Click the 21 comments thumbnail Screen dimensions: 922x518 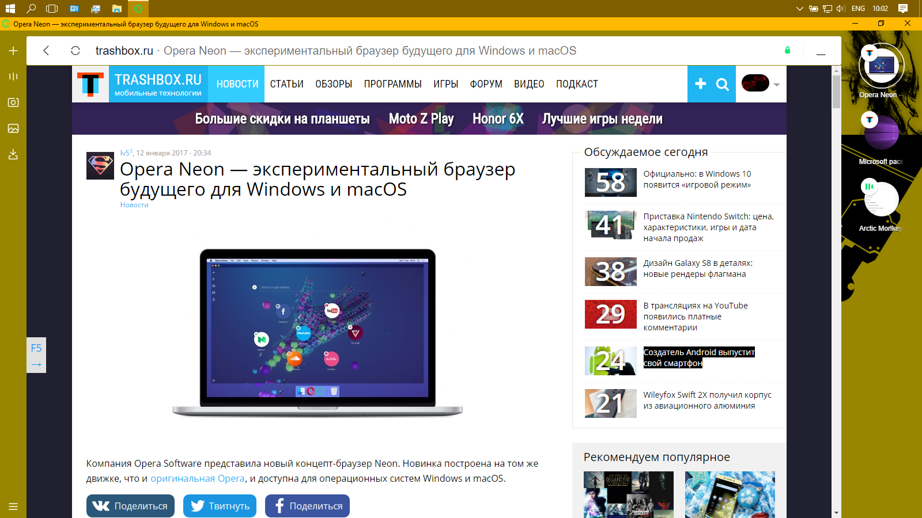(x=611, y=403)
